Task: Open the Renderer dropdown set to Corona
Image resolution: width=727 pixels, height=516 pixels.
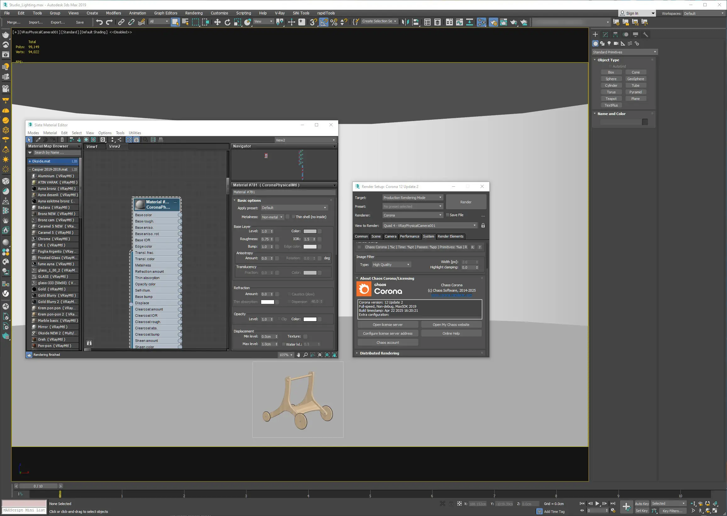Action: pyautogui.click(x=412, y=215)
